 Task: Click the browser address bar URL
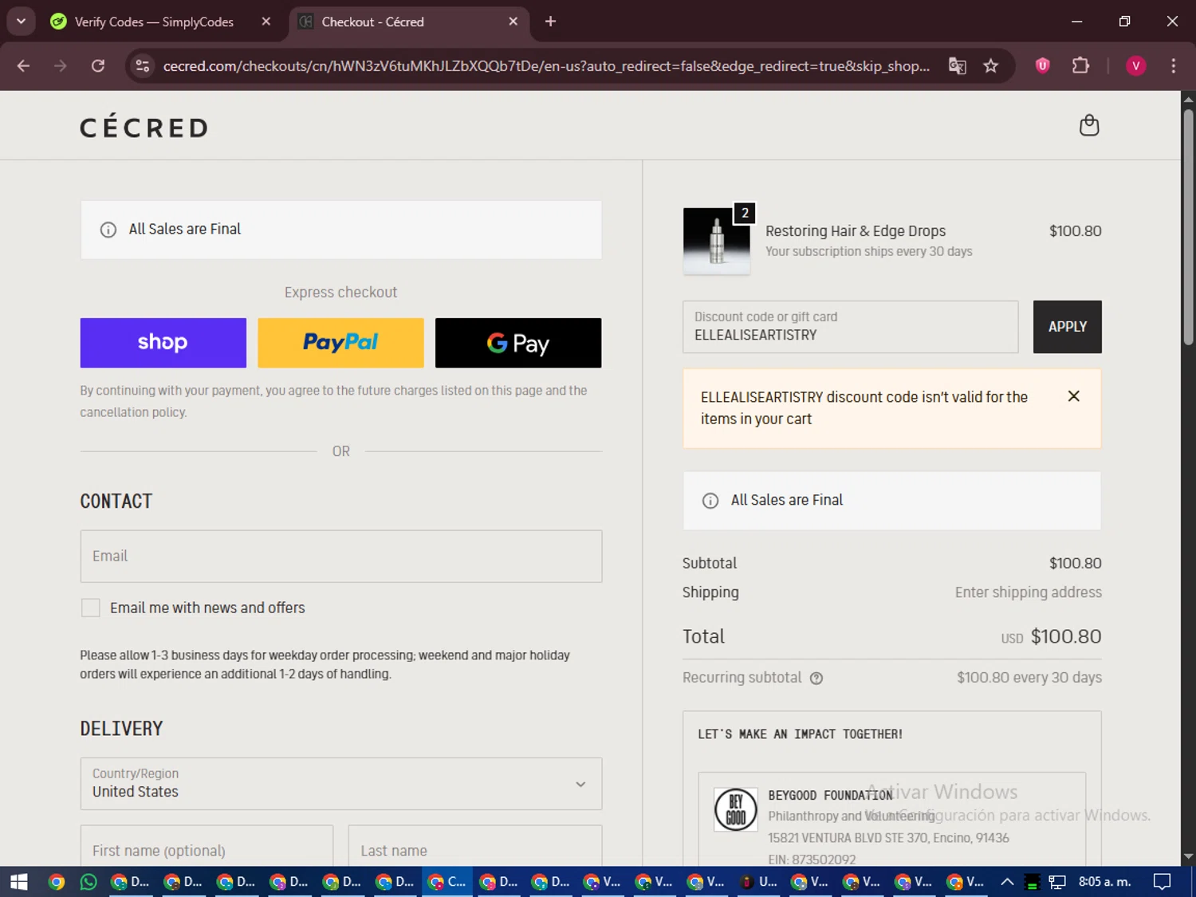tap(546, 66)
